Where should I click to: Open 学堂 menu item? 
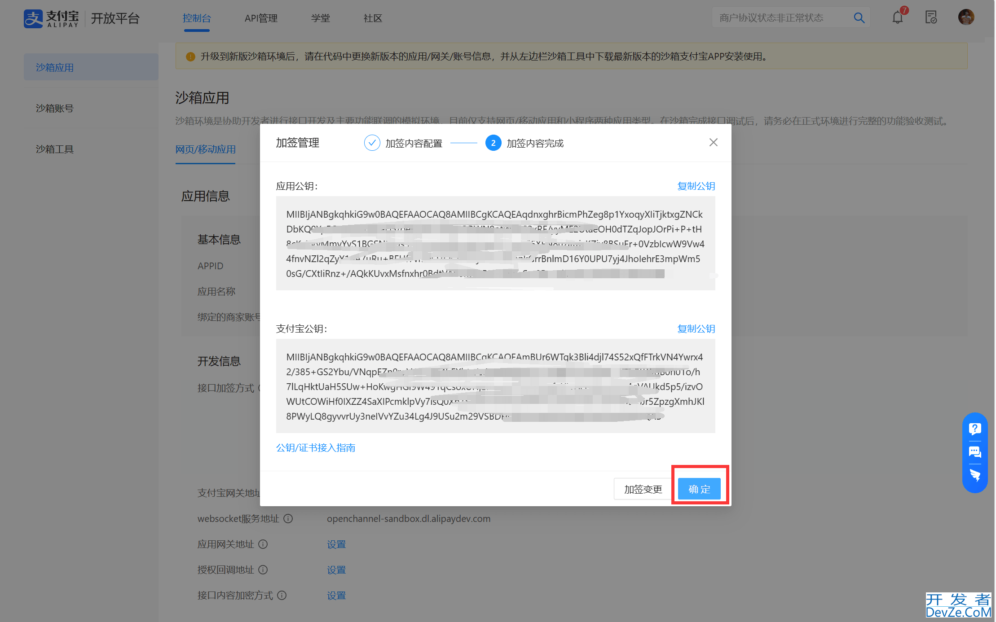coord(321,18)
